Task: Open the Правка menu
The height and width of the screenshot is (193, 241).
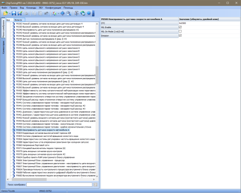Action: point(13,8)
